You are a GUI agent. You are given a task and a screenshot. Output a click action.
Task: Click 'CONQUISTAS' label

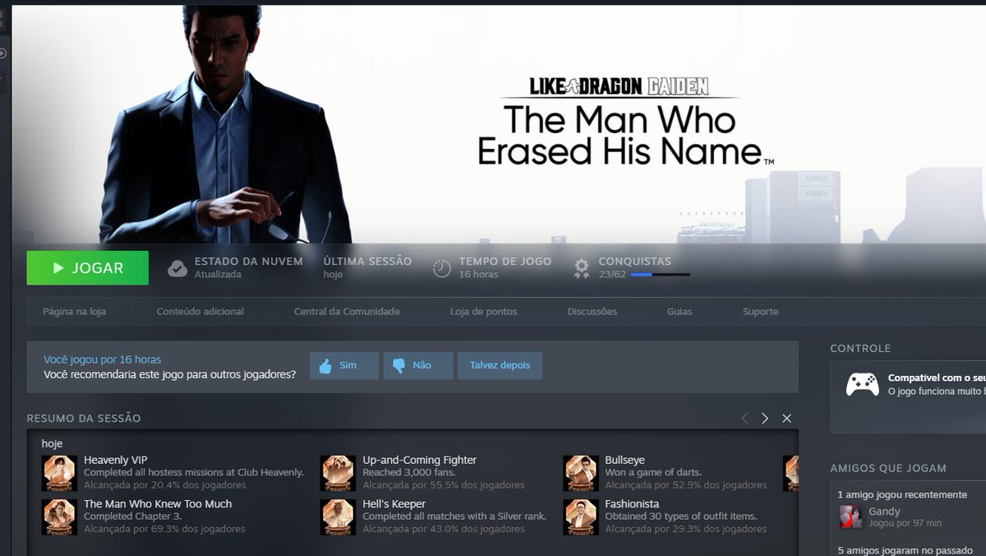tap(634, 262)
